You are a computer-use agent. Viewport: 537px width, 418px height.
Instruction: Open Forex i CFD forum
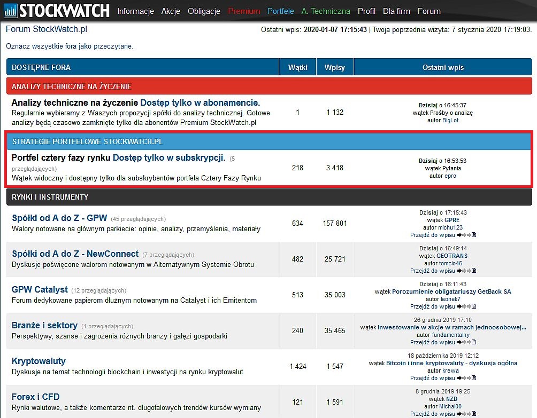click(36, 397)
